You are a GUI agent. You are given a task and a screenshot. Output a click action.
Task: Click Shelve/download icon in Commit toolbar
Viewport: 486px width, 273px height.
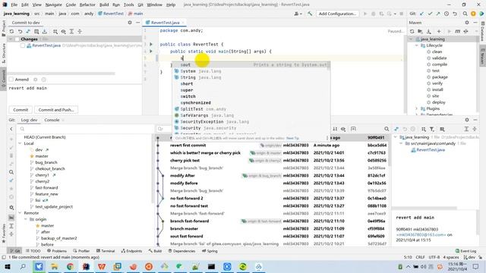(45, 32)
